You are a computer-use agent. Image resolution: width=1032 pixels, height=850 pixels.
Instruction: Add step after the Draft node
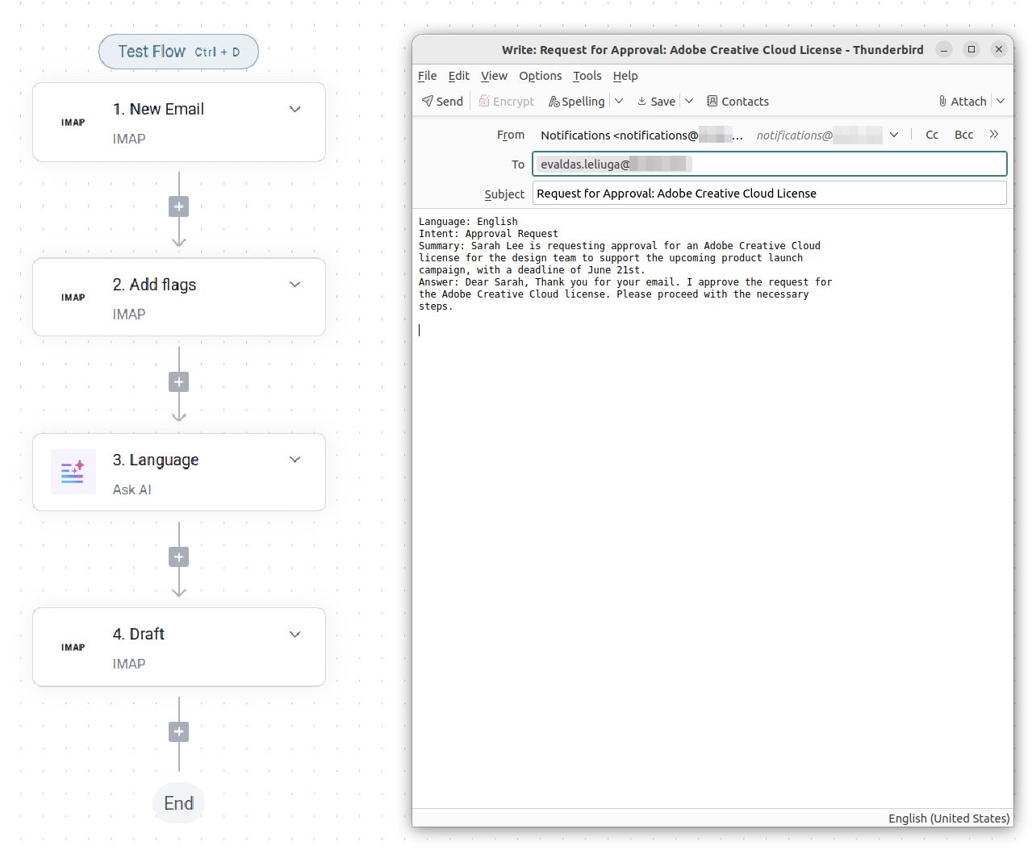(x=179, y=732)
